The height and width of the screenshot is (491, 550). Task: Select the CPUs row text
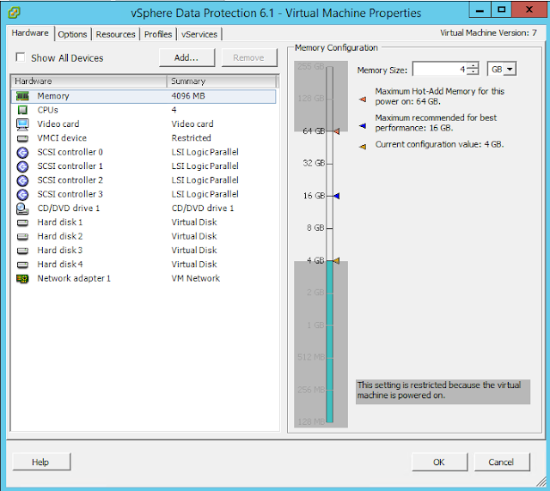point(48,110)
